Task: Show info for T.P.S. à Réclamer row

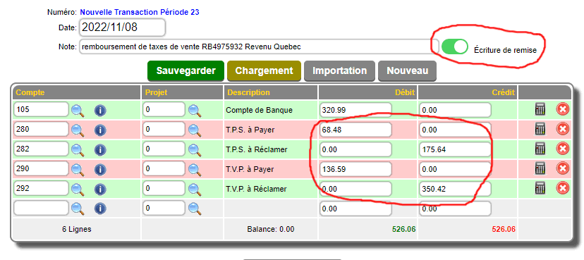Action: 100,150
